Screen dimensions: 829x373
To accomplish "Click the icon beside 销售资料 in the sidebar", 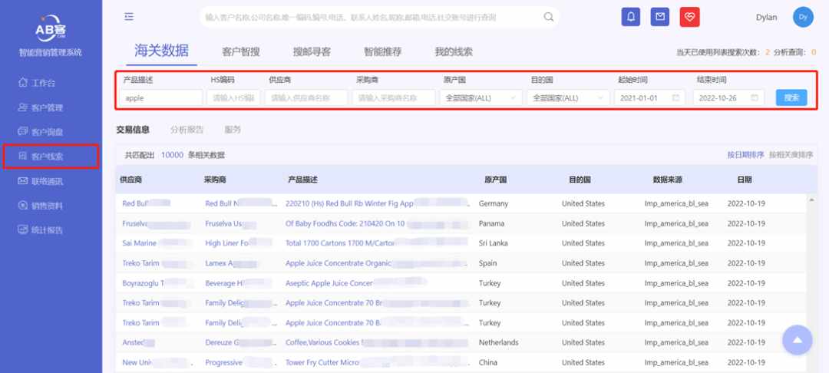I will pyautogui.click(x=22, y=206).
